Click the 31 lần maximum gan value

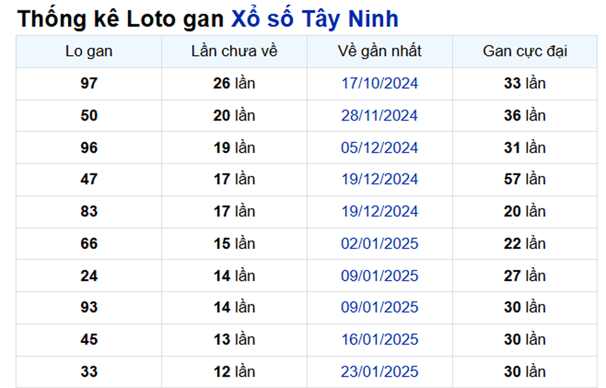click(x=525, y=148)
